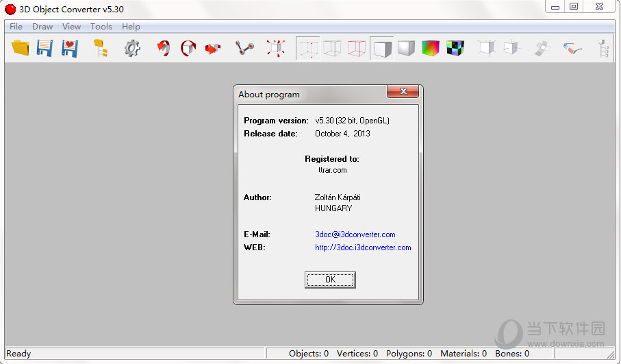Image resolution: width=621 pixels, height=364 pixels.
Task: Click the blue floppy disk Save icon
Action: tap(45, 48)
